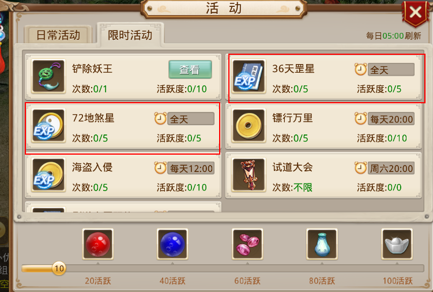Screen dimensions: 433x292
Task: Click the 全天 time label for 36天罡星
Action: (x=391, y=70)
